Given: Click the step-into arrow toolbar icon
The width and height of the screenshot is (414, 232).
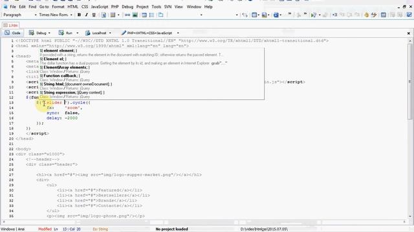Looking at the screenshot, I should click(334, 15).
